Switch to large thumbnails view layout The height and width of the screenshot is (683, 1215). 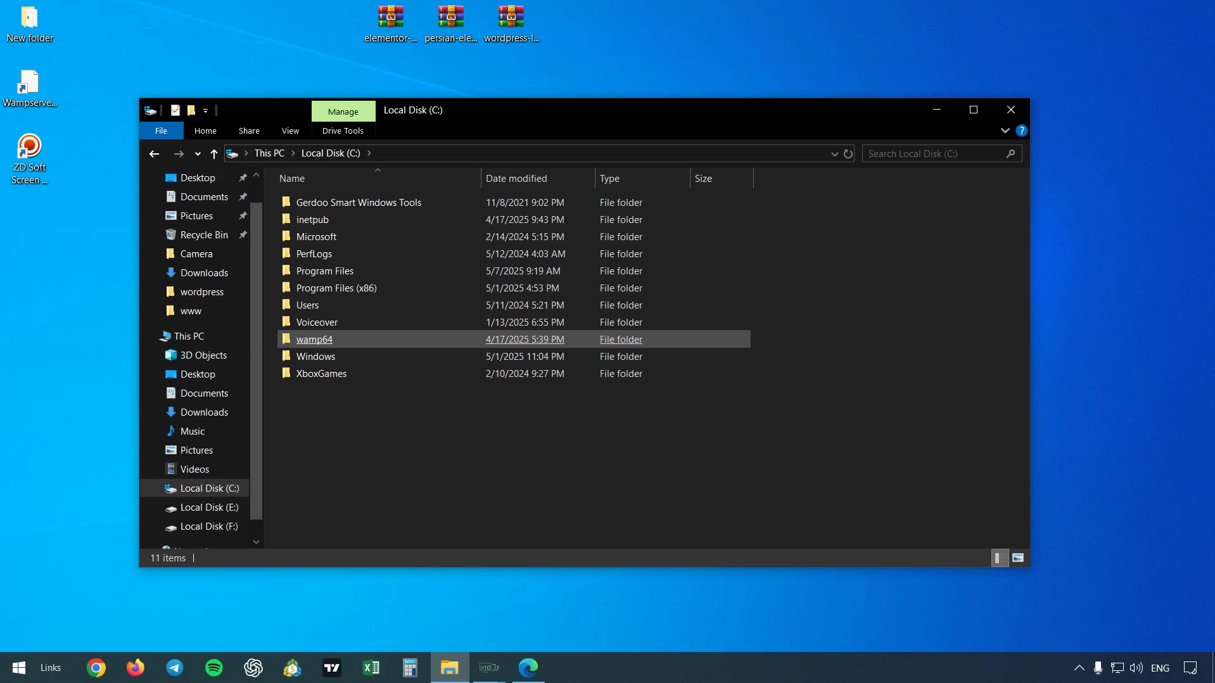point(1018,558)
